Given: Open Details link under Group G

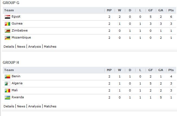Looking at the screenshot, I should click(9, 47).
